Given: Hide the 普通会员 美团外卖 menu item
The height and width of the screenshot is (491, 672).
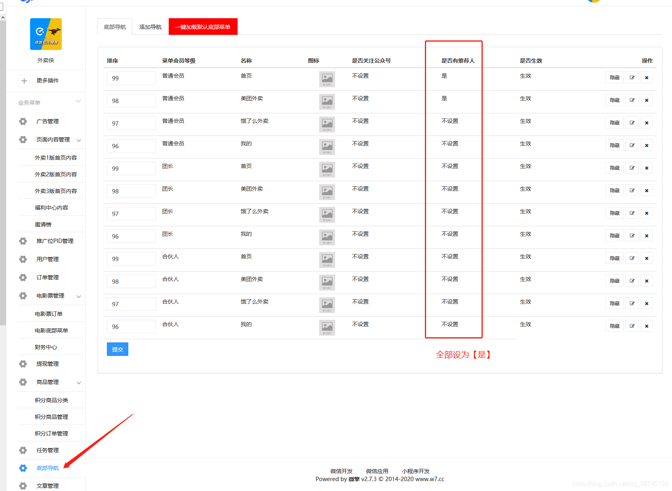Looking at the screenshot, I should [x=615, y=100].
